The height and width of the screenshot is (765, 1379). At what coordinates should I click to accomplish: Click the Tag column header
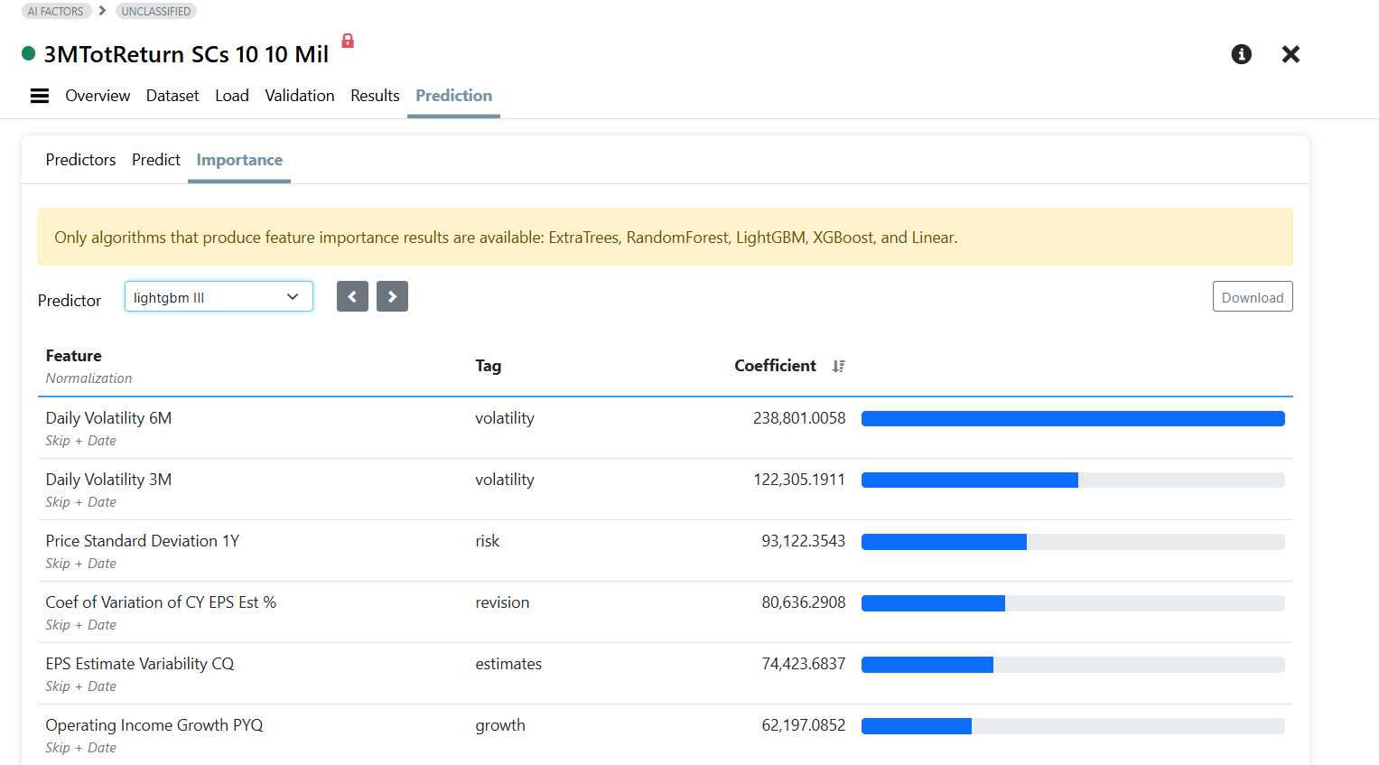[489, 366]
